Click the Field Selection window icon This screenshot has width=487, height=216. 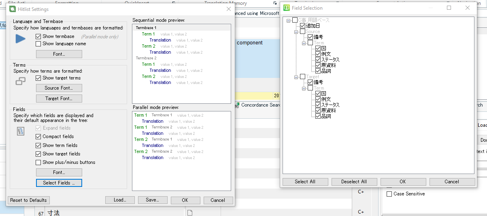[287, 8]
